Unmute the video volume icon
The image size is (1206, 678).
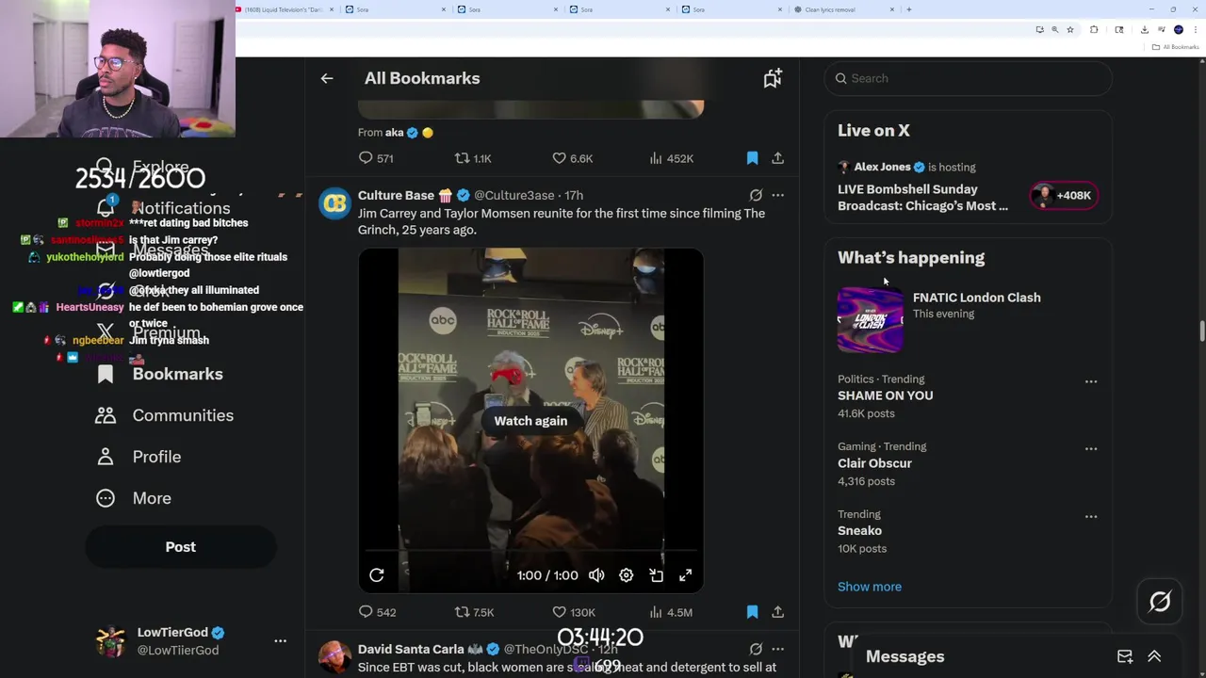coord(596,575)
